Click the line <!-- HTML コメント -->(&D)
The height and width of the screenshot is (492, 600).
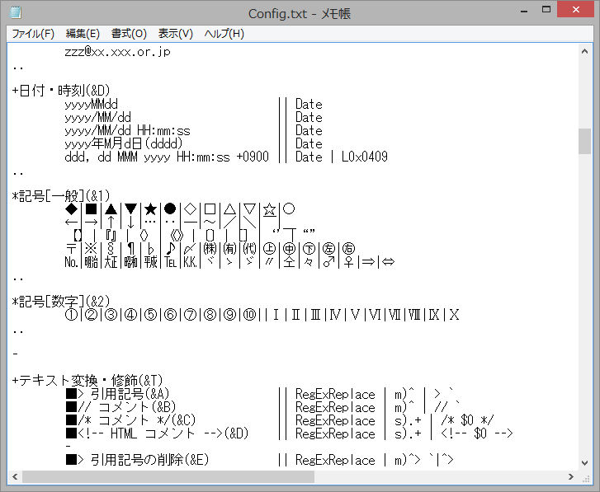coord(157,433)
